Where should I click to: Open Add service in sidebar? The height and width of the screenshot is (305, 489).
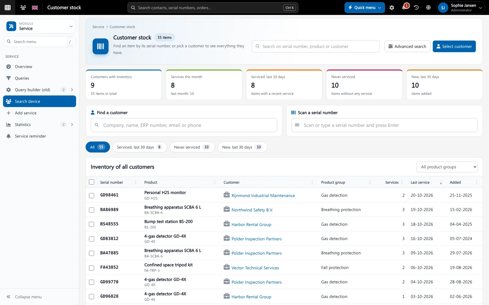pos(39,113)
